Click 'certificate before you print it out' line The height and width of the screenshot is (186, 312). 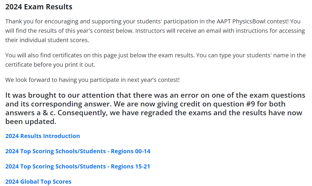point(50,65)
